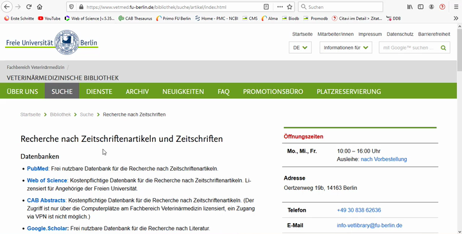Click Fachbereich Veterinärmedizin breadcrumb
Screen dimensions: 462x234
coord(35,67)
